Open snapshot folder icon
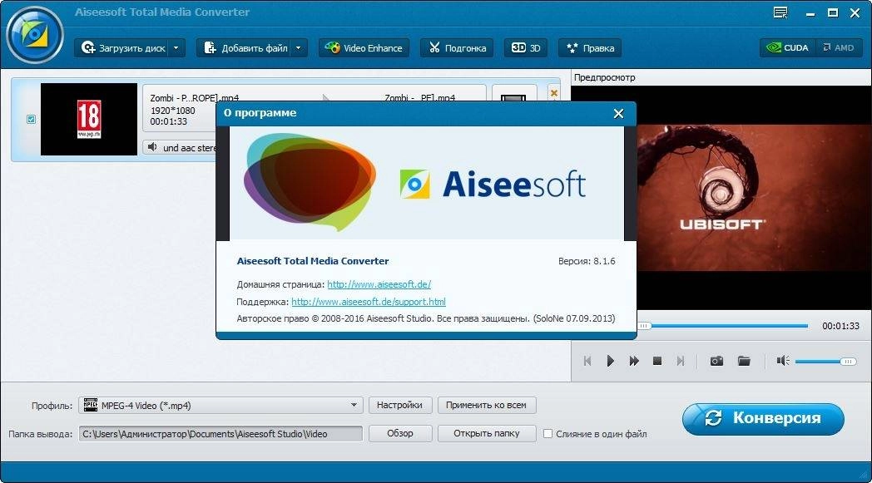This screenshot has height=483, width=872. [744, 361]
